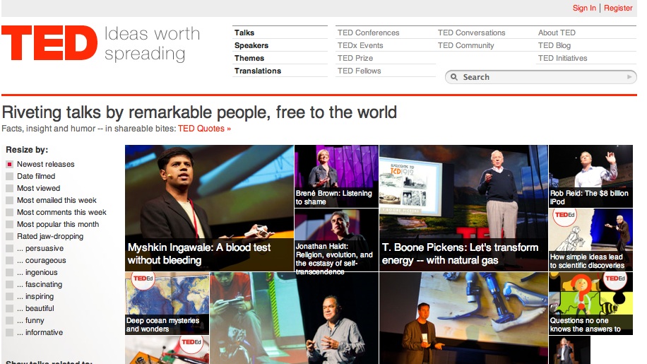This screenshot has width=647, height=364.
Task: Open Questions no one knows talk
Action: (x=590, y=303)
